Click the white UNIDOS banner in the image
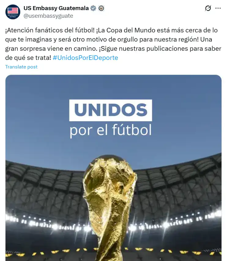Image resolution: width=227 pixels, height=261 pixels. (110, 110)
